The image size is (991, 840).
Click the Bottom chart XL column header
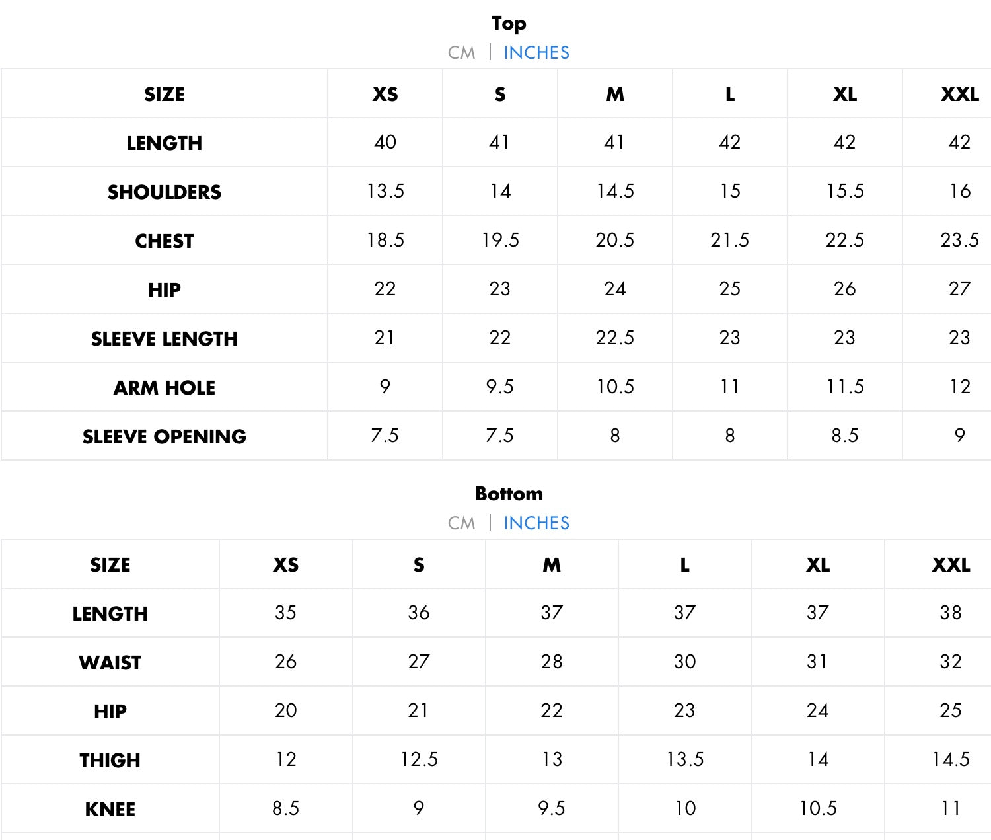818,565
